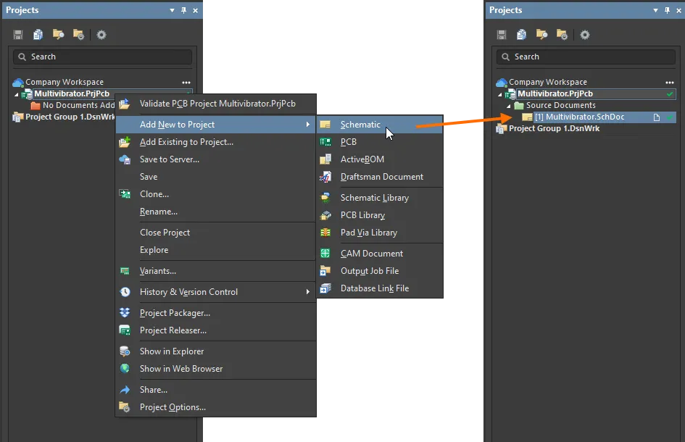The height and width of the screenshot is (442, 685).
Task: Choose Explore menu entry
Action: coord(216,250)
